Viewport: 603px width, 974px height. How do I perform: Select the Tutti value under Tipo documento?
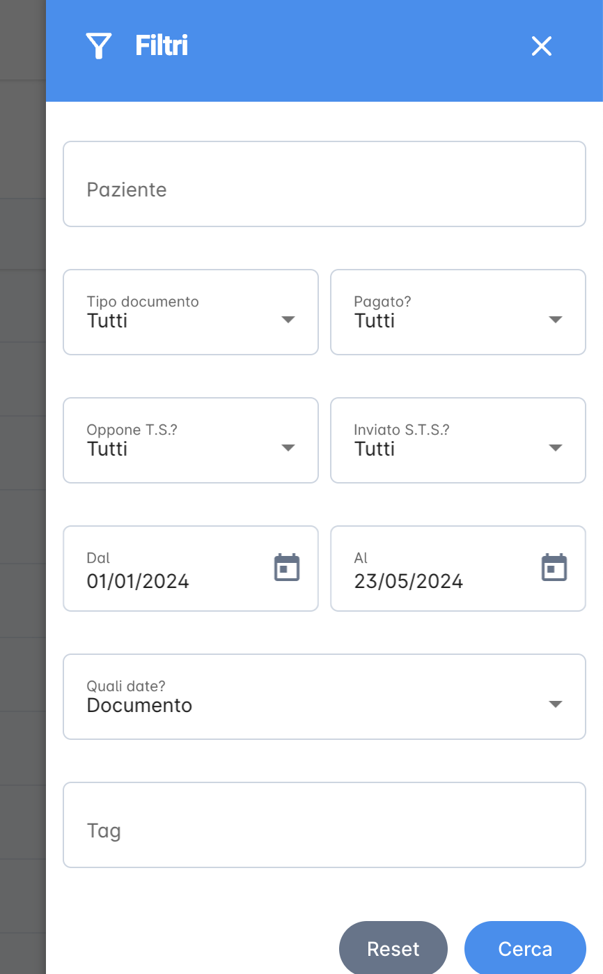(107, 320)
